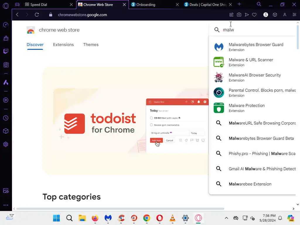Launch Firefox from taskbar
Image resolution: width=300 pixels, height=225 pixels.
[x=95, y=218]
